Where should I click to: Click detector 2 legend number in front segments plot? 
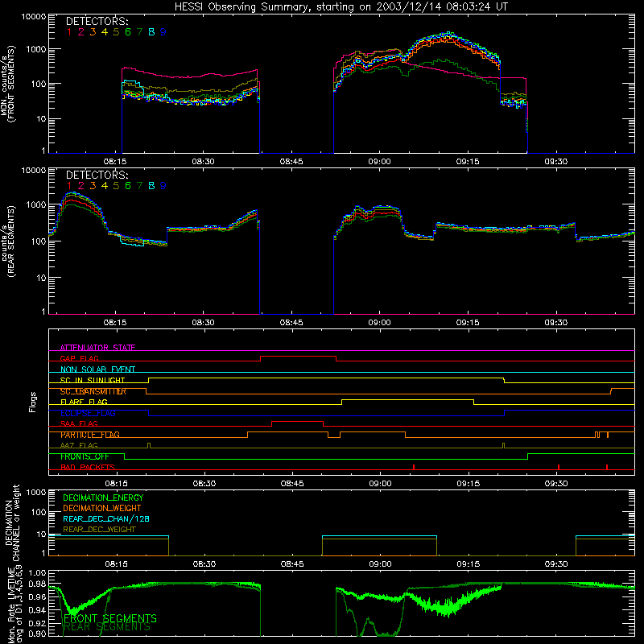point(81,32)
